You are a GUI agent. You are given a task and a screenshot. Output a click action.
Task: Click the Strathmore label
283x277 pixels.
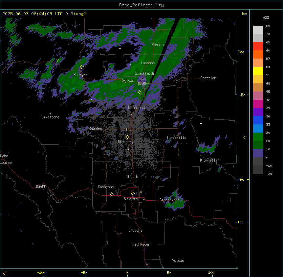point(169,200)
